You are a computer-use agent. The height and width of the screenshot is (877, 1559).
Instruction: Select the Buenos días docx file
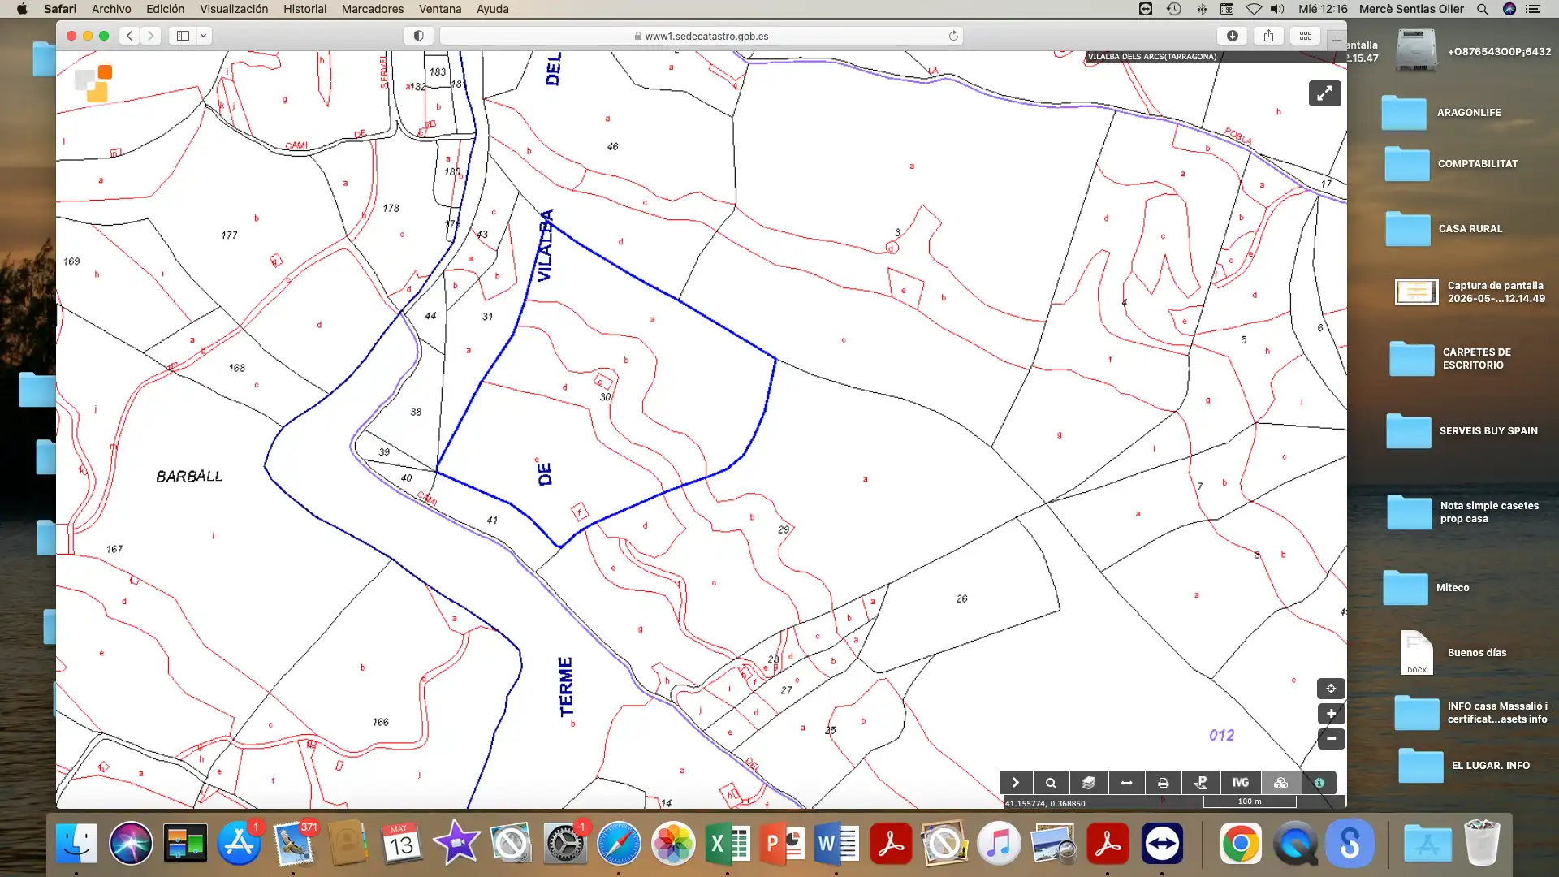pyautogui.click(x=1417, y=652)
